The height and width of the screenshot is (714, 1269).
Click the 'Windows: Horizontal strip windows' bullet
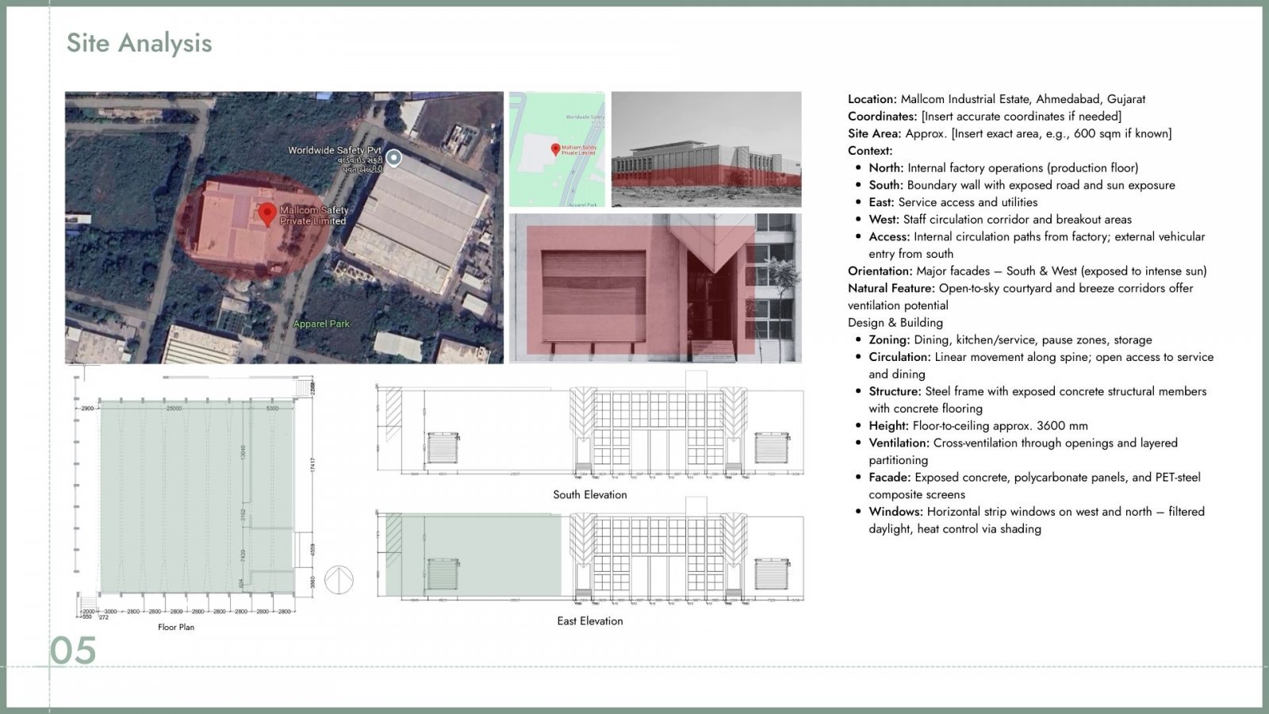(1037, 520)
